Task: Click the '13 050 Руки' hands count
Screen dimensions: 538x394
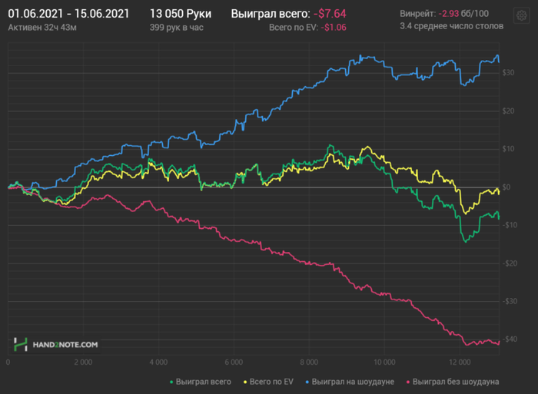Action: tap(181, 14)
